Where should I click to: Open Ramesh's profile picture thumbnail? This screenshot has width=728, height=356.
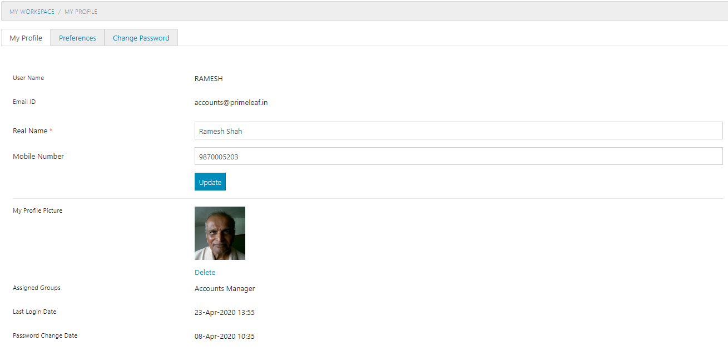pyautogui.click(x=220, y=233)
